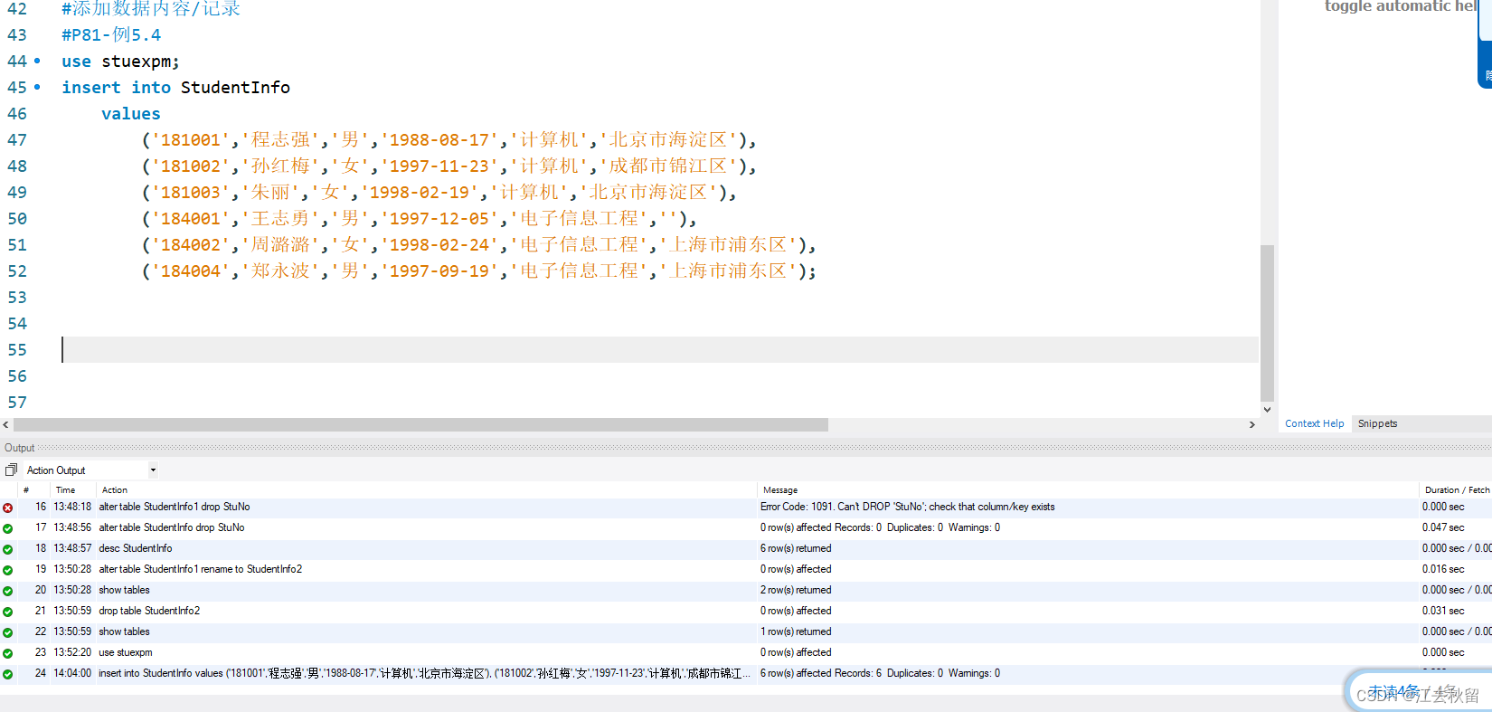Open the Action Output type dropdown

(x=153, y=470)
